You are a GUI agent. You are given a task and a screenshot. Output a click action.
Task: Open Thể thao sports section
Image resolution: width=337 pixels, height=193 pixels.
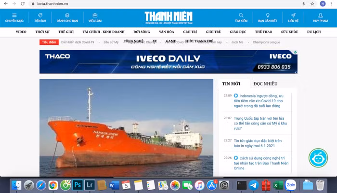263,32
